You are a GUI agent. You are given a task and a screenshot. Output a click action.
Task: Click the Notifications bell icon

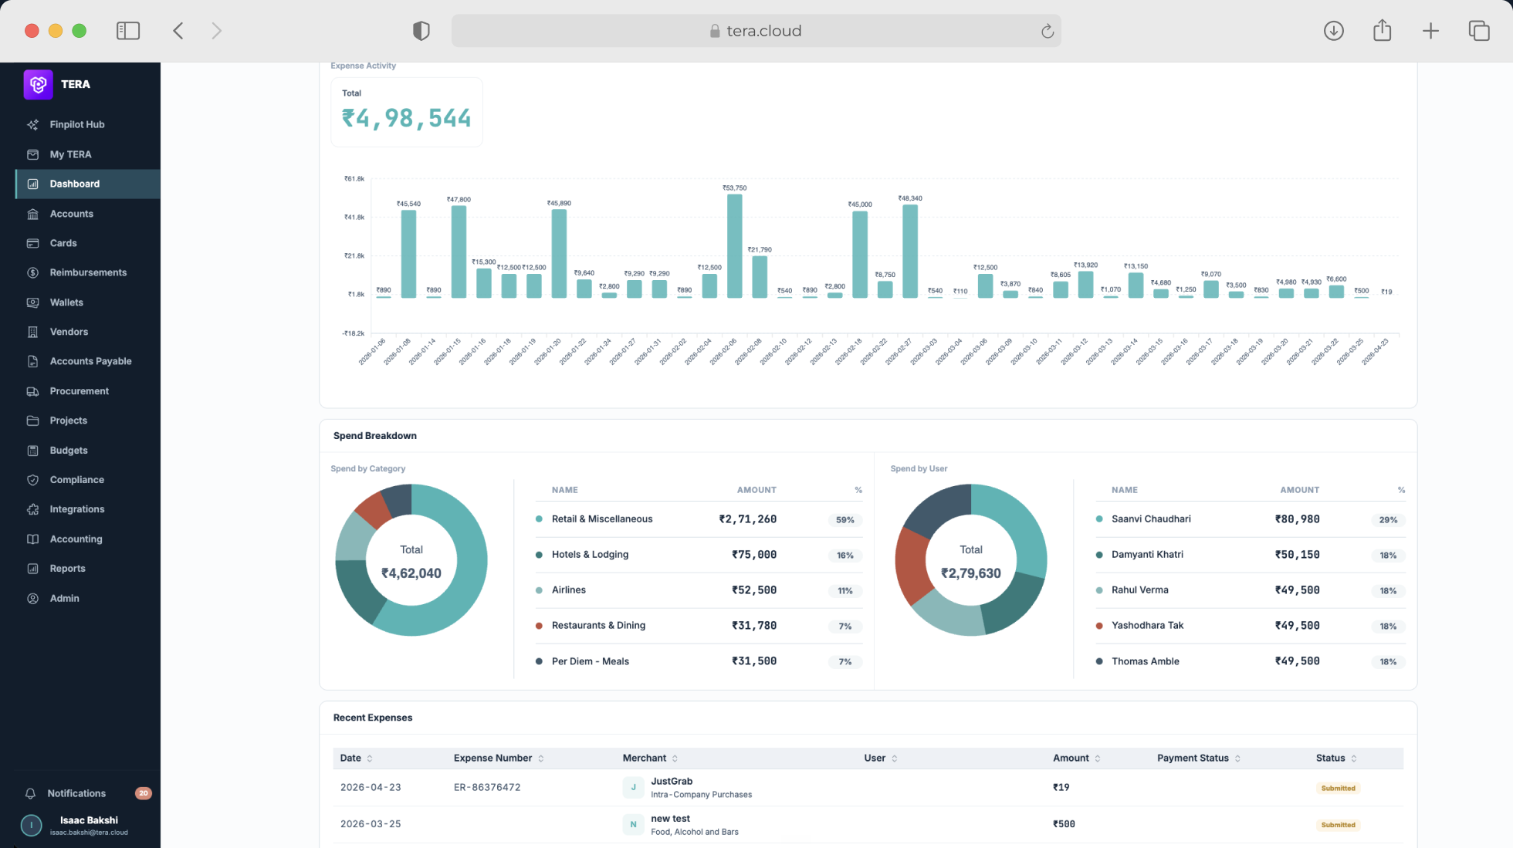(31, 793)
